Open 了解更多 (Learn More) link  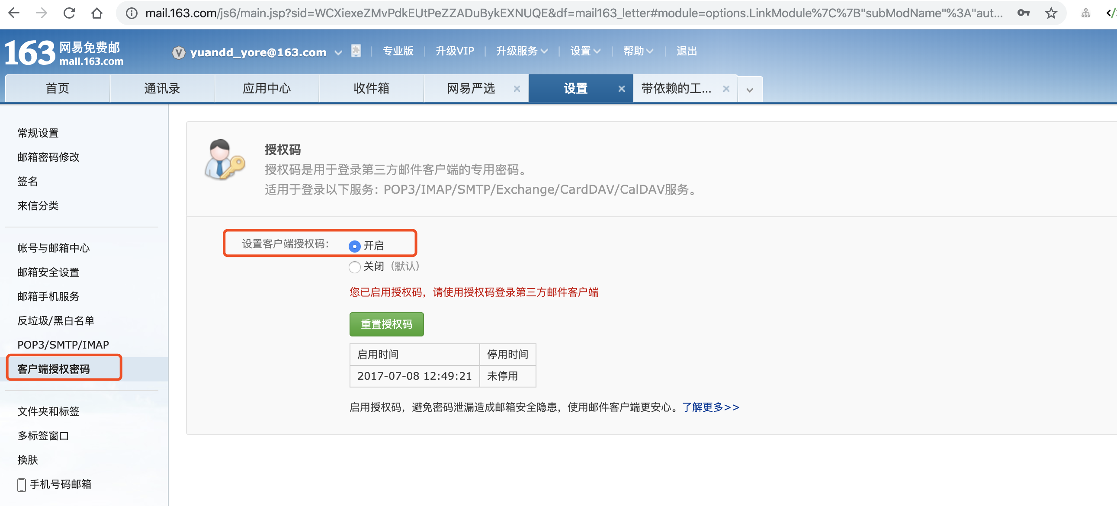[x=707, y=407]
